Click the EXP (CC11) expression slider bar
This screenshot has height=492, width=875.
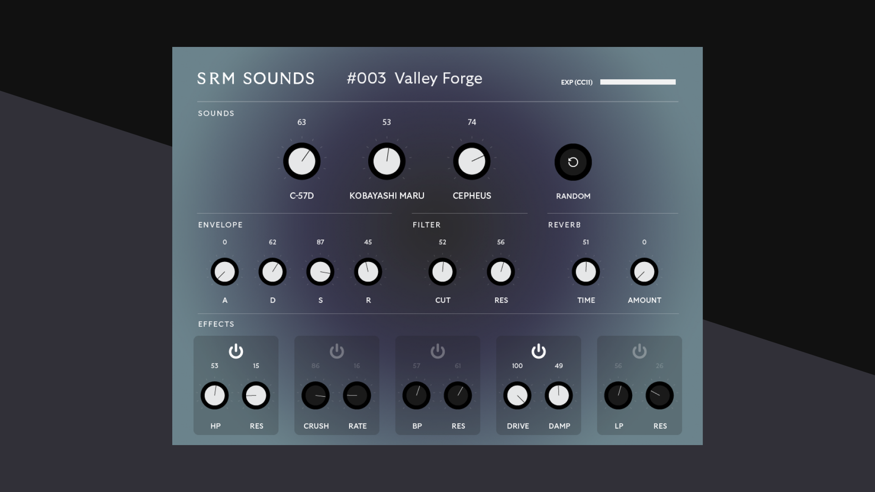click(638, 82)
